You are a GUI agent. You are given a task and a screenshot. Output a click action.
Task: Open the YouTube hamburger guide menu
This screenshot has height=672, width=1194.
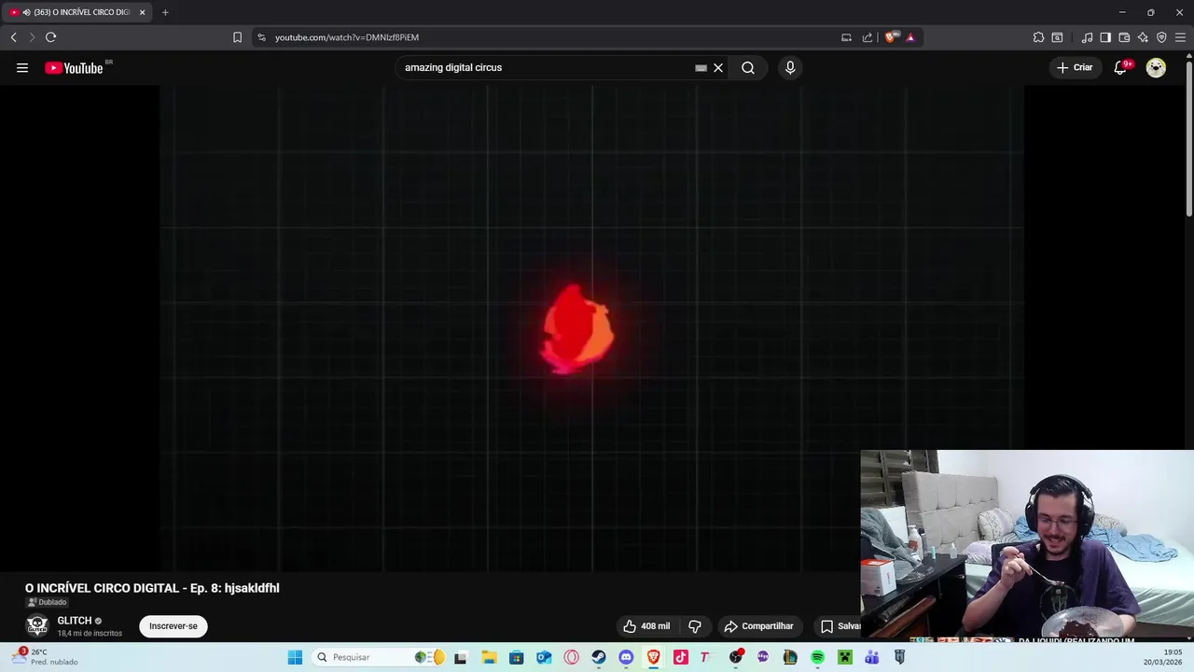pos(22,67)
